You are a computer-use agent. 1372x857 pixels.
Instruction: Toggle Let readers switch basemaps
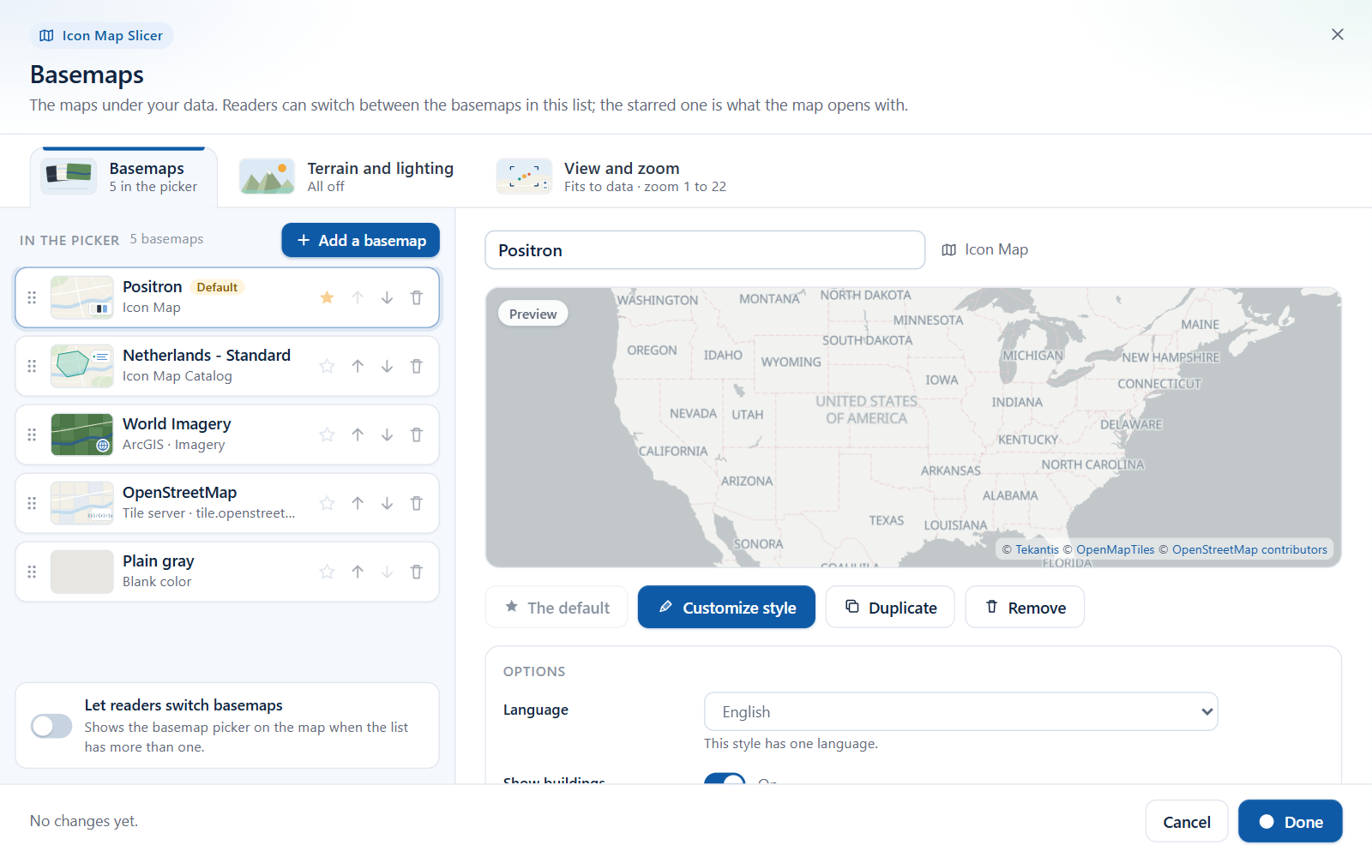pyautogui.click(x=51, y=726)
